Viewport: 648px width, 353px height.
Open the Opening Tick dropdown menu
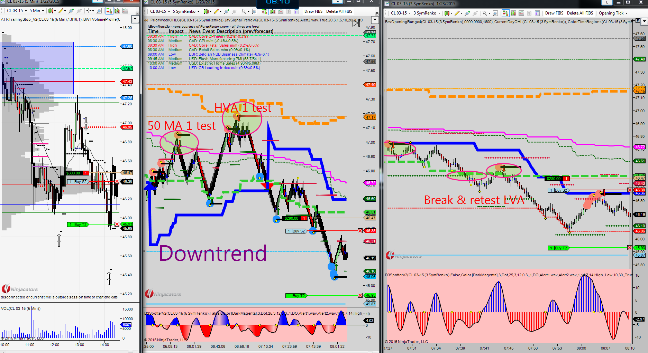click(x=613, y=13)
